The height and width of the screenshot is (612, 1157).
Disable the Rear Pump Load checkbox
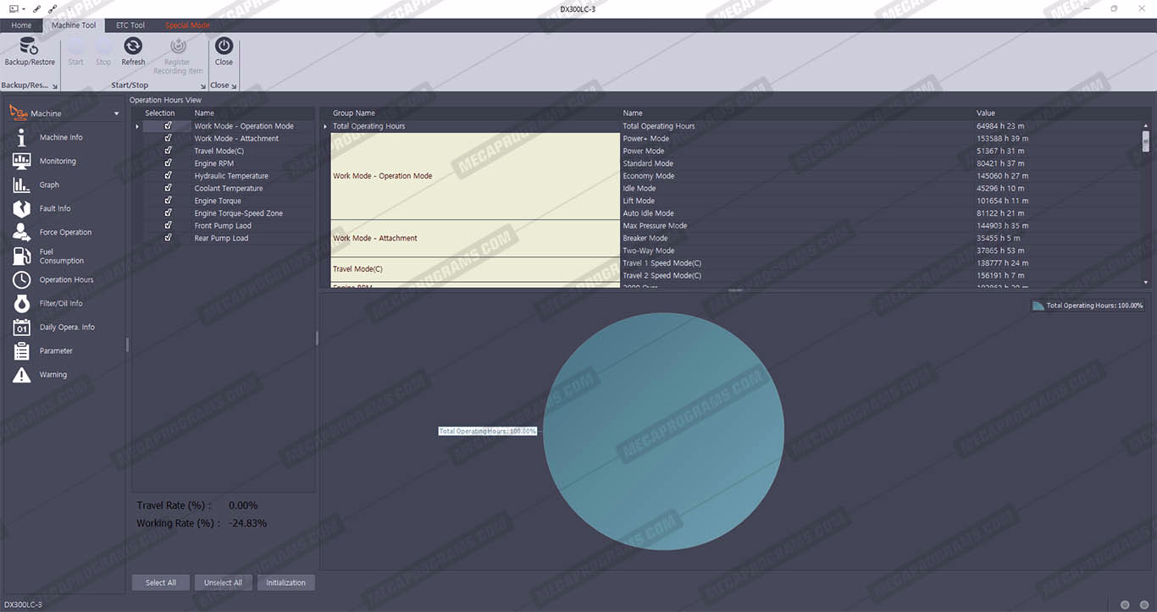169,238
